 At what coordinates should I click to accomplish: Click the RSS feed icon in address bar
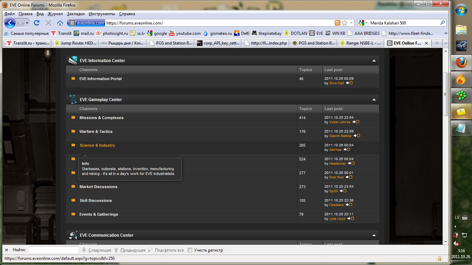[337, 23]
